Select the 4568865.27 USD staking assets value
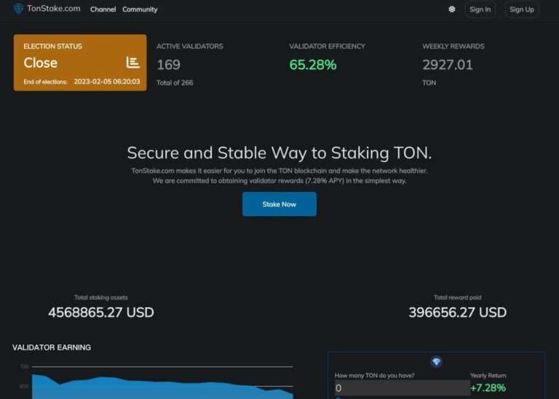The image size is (559, 399). pyautogui.click(x=101, y=313)
